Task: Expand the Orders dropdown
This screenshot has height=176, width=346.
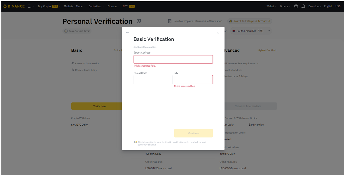Action: pyautogui.click(x=285, y=6)
